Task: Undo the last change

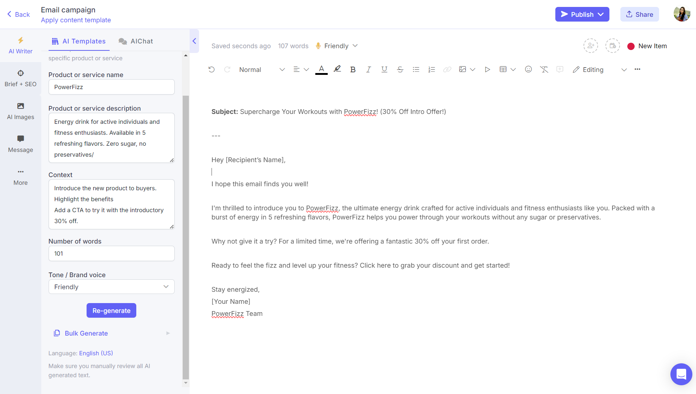Action: pyautogui.click(x=212, y=69)
